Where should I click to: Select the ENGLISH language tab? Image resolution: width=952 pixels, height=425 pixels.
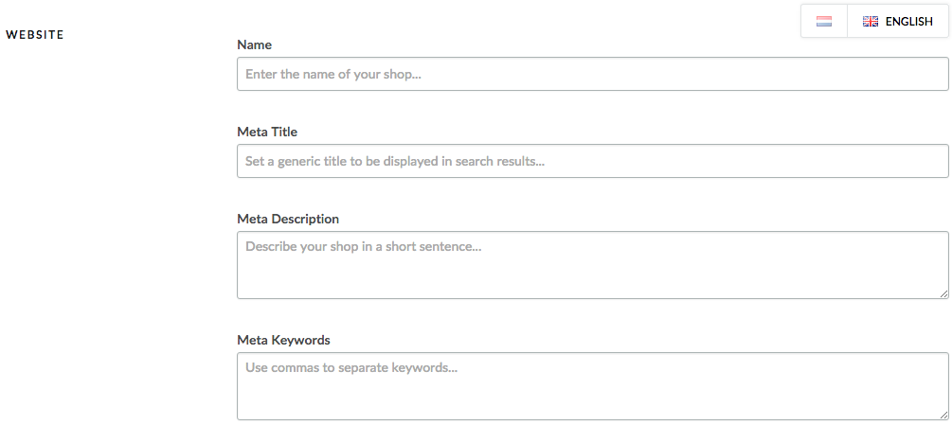pos(897,21)
